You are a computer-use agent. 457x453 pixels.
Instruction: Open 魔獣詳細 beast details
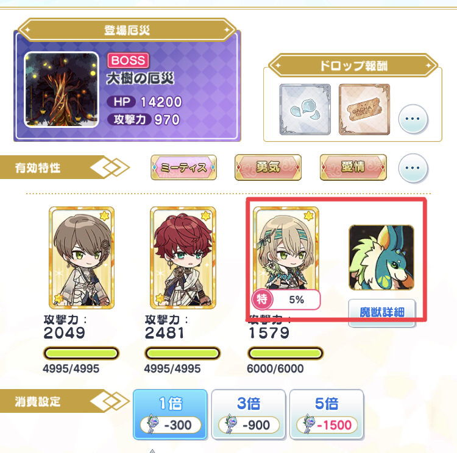[382, 313]
